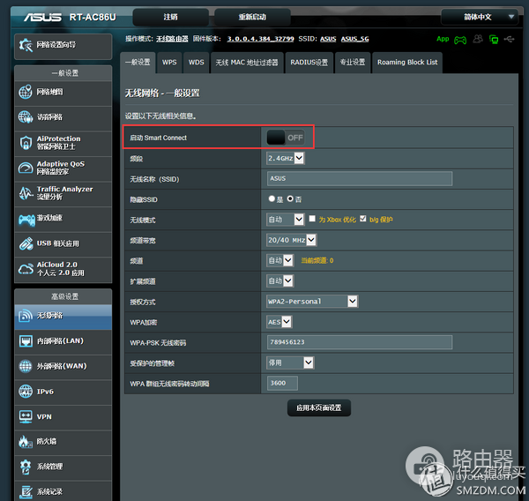Switch to the Roaming Block List tab
529x501 pixels.
click(x=406, y=63)
